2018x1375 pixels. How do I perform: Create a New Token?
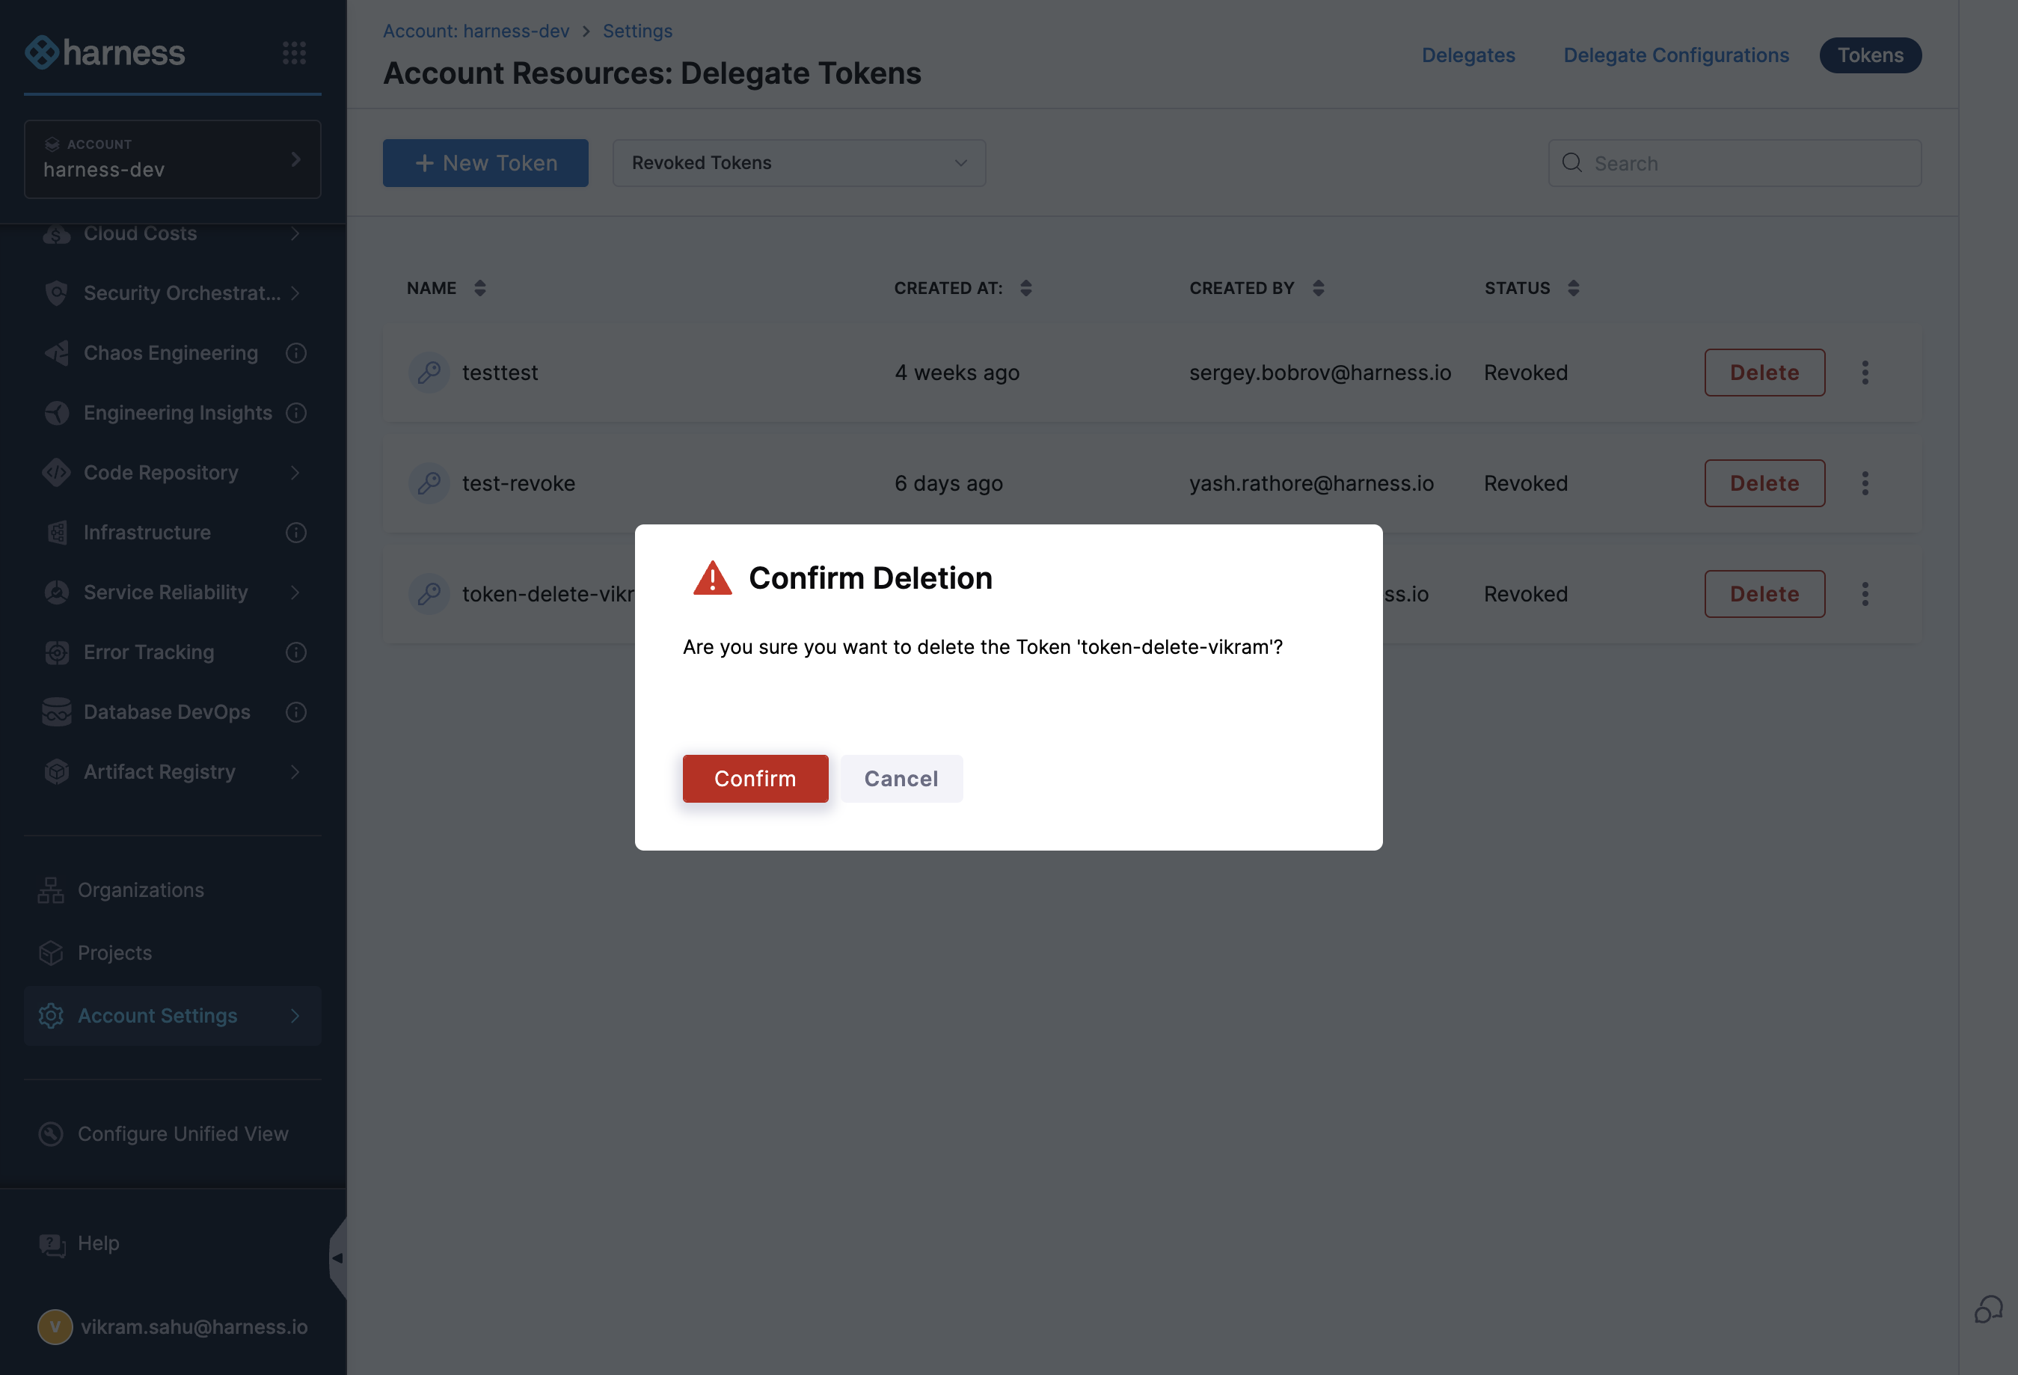click(485, 163)
